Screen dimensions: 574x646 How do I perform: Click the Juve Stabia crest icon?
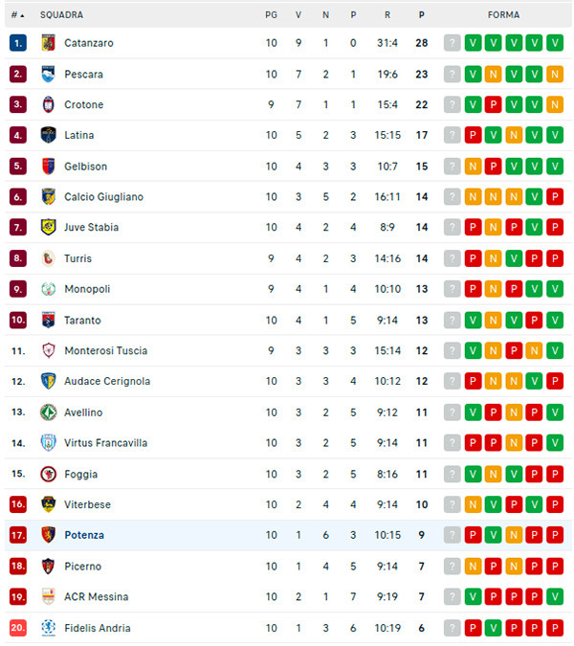pos(48,228)
